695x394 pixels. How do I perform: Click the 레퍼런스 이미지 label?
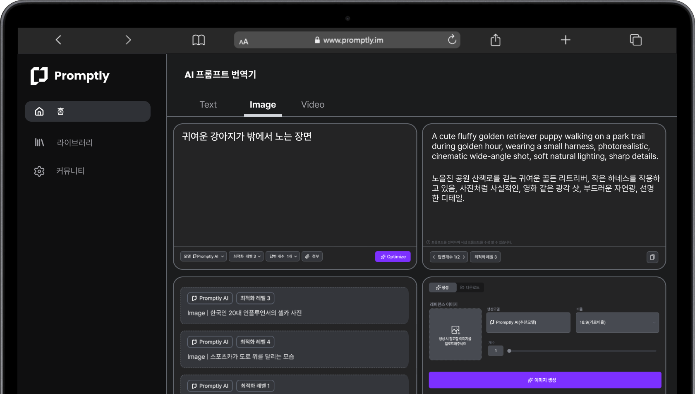tap(443, 305)
